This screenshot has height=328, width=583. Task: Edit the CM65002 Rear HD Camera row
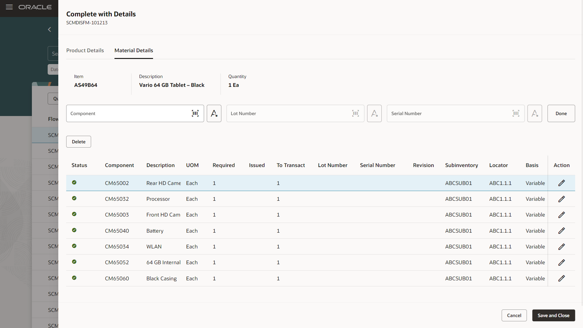[x=561, y=183]
